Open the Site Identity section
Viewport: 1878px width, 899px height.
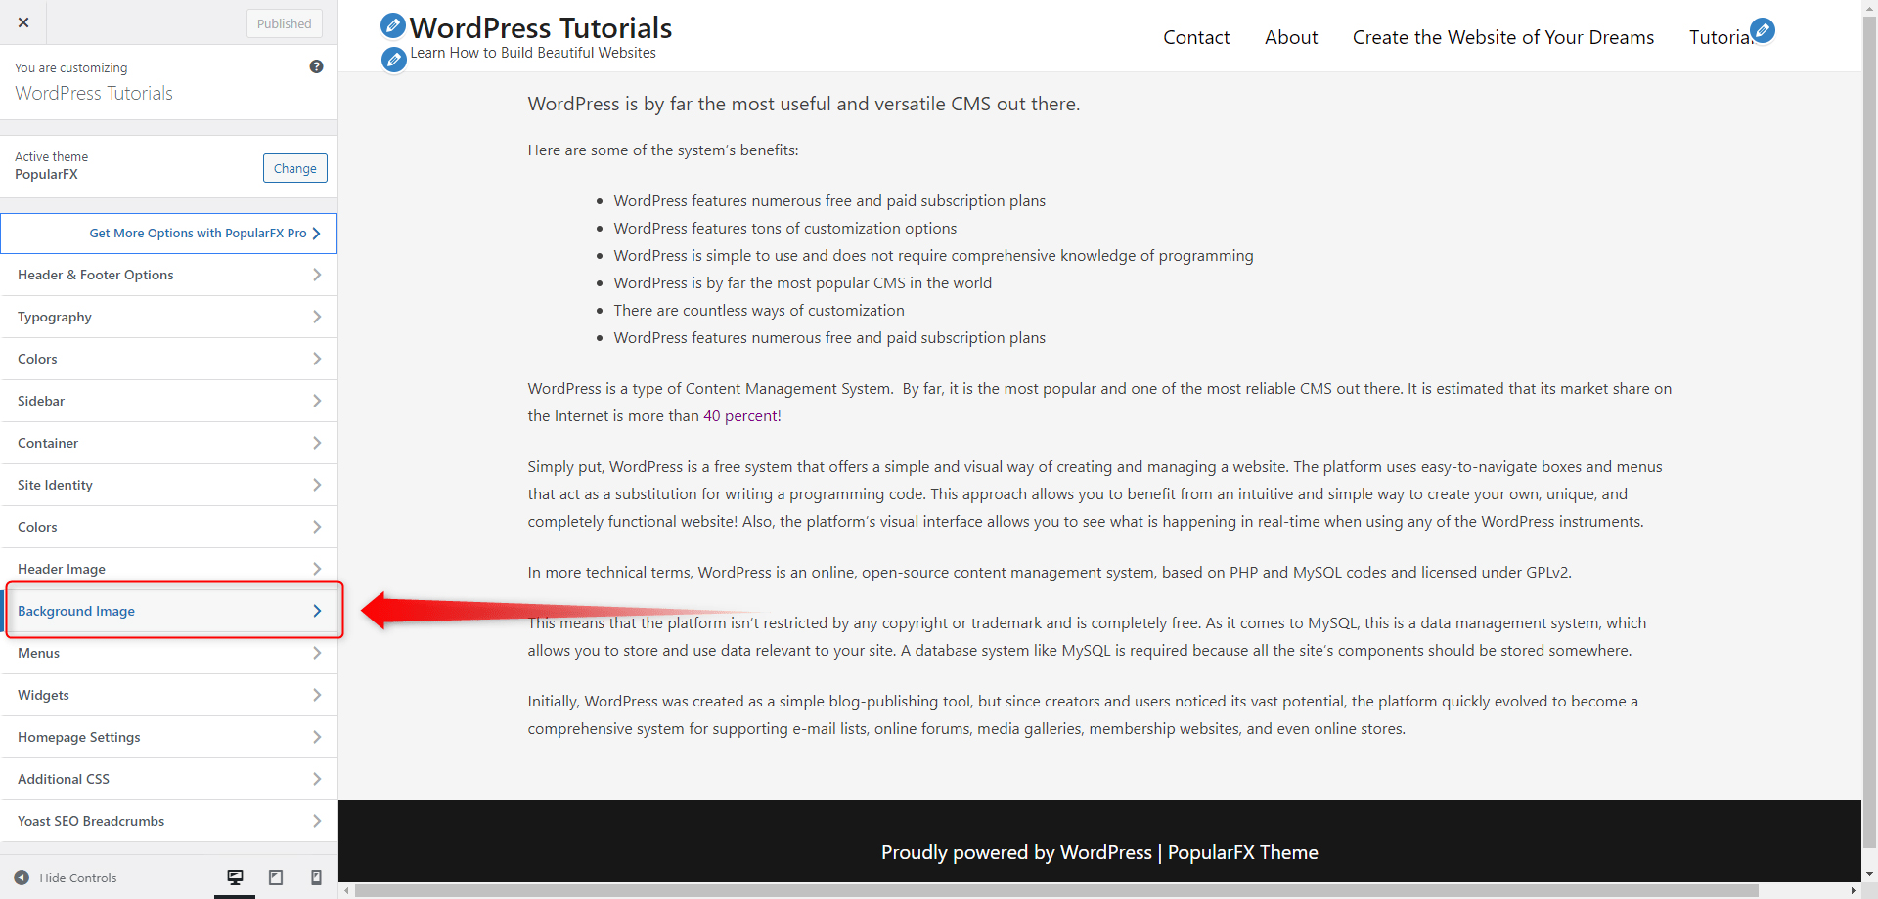169,485
